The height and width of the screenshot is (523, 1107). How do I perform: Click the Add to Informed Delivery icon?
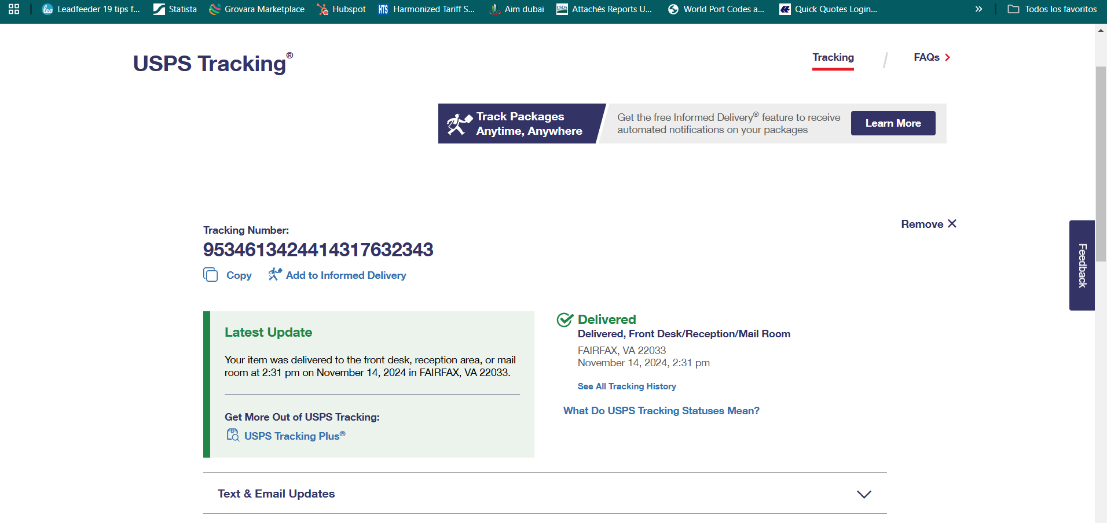pos(275,274)
